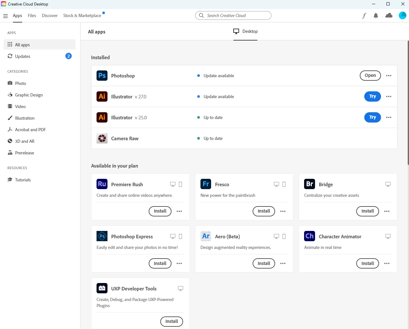Click Premiere Rush mobile device icon
The image size is (409, 329).
[181, 184]
